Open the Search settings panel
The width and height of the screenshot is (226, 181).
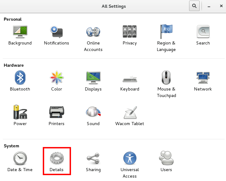click(203, 35)
